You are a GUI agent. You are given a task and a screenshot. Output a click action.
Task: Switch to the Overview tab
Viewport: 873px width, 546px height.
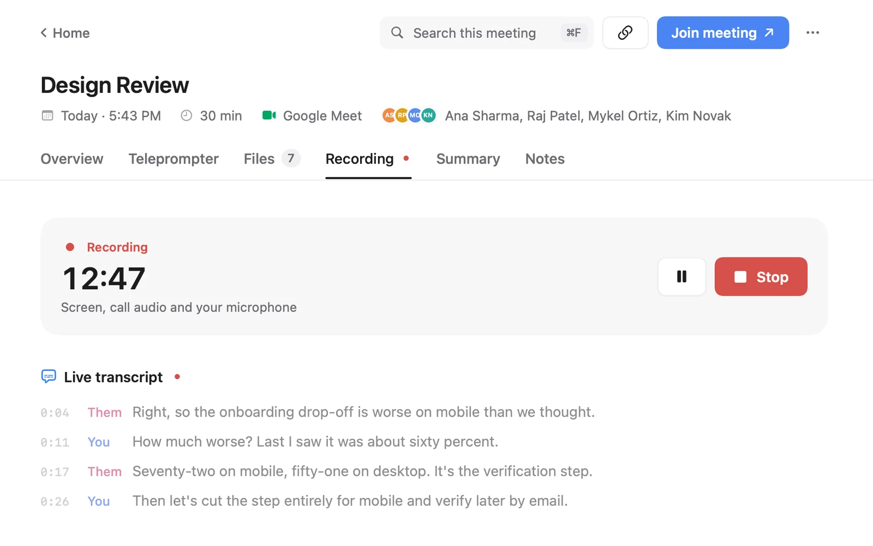(72, 159)
